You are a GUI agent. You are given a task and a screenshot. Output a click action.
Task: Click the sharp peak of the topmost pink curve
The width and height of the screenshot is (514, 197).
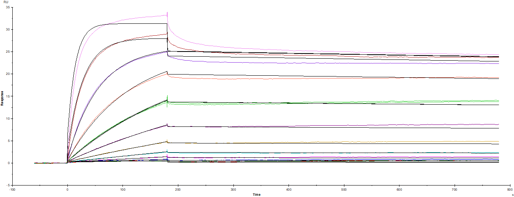[x=167, y=13]
